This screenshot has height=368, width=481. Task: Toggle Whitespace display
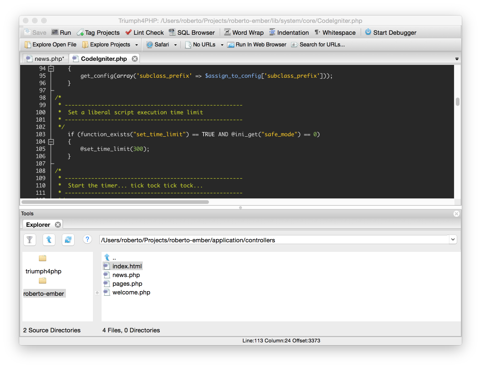335,32
